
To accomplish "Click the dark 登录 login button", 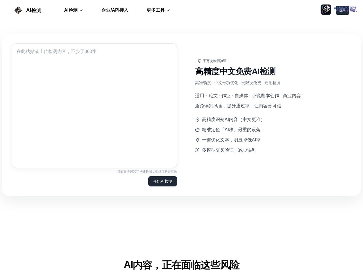I will [x=343, y=10].
